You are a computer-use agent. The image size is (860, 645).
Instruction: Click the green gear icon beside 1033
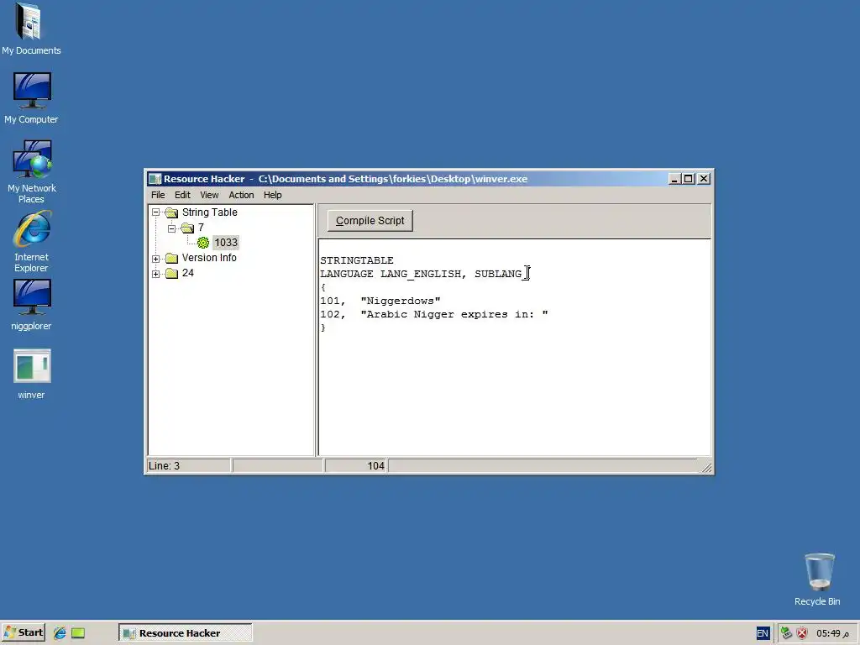(203, 243)
